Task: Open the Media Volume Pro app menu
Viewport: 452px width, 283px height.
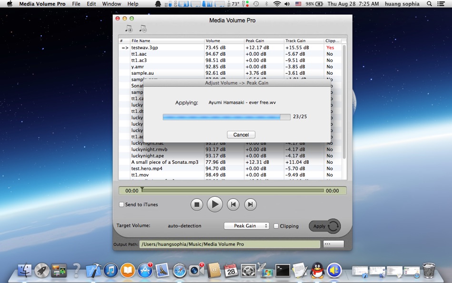Action: [x=42, y=4]
